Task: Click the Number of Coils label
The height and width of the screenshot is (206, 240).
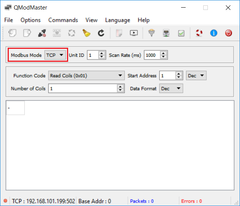Action: point(28,89)
